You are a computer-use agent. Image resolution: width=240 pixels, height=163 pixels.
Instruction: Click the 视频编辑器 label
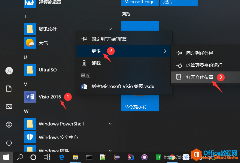(x=50, y=2)
